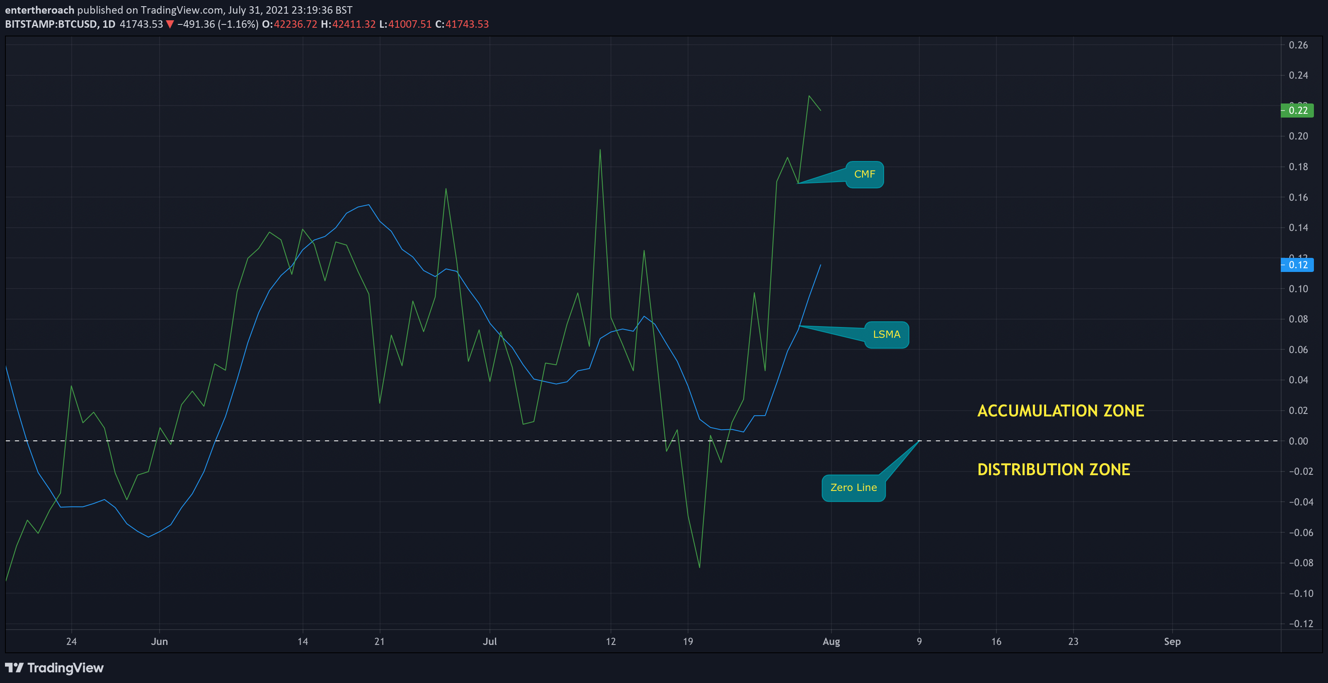Click the −0.10 value on price scale
1328x683 pixels.
1301,594
